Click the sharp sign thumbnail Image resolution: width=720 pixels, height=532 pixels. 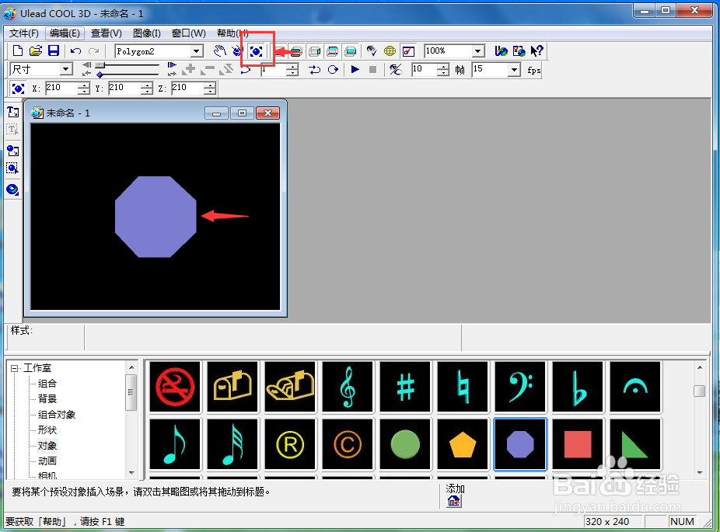[405, 387]
